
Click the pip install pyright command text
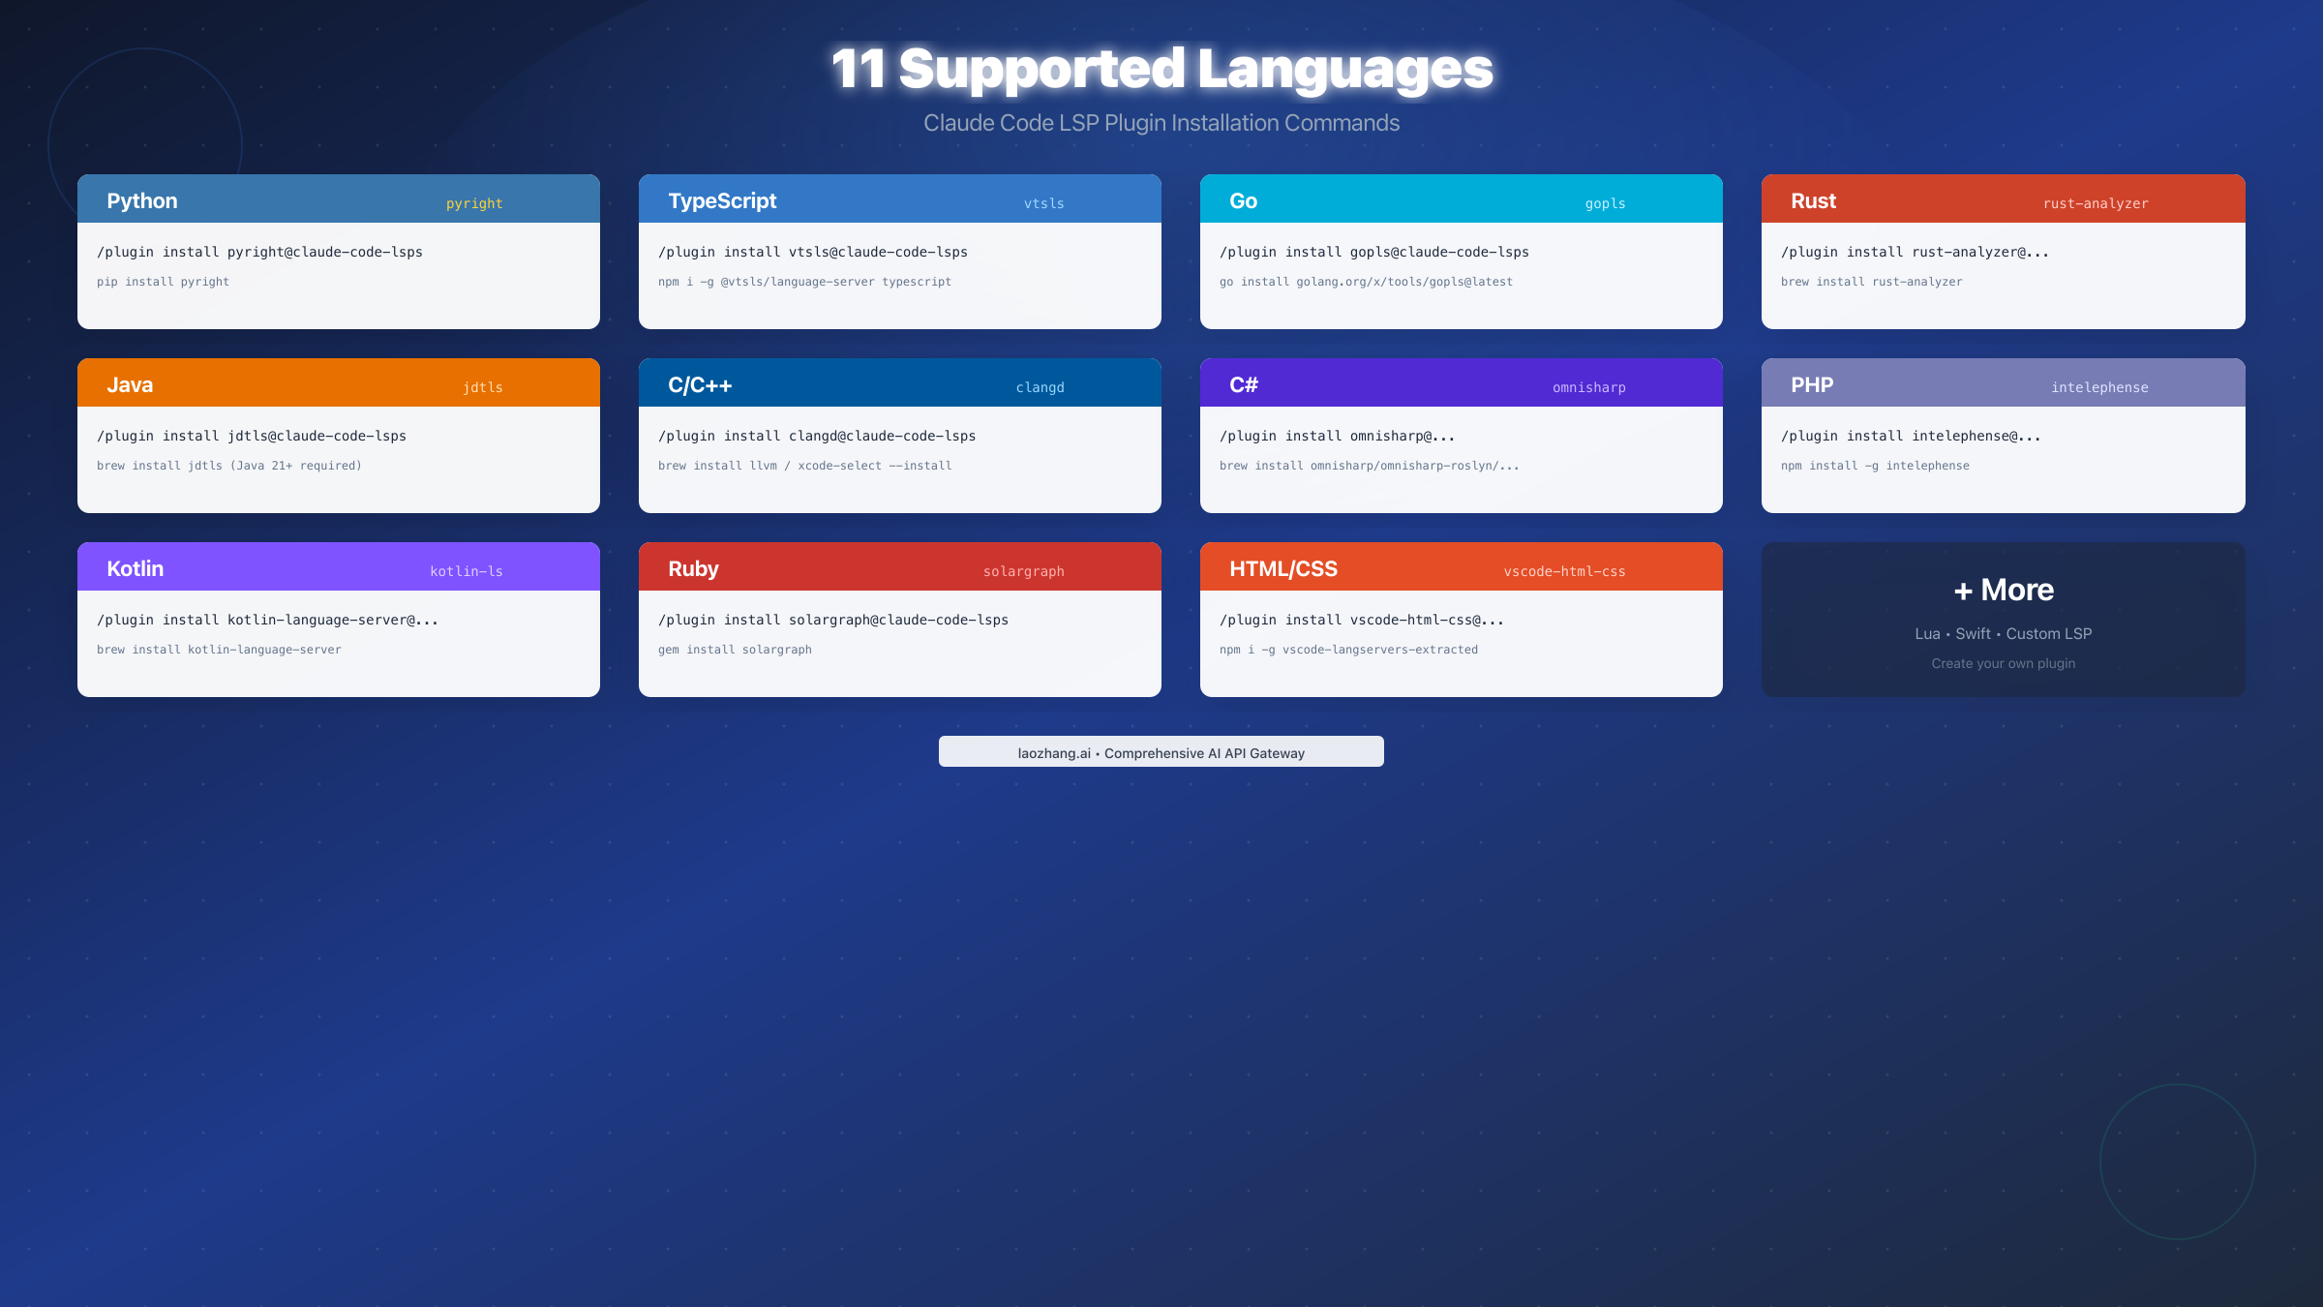[163, 282]
